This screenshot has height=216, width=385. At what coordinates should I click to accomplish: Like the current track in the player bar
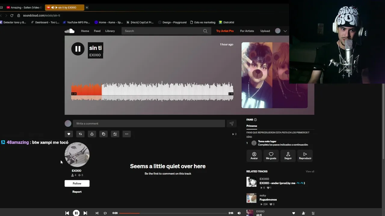pos(294,213)
